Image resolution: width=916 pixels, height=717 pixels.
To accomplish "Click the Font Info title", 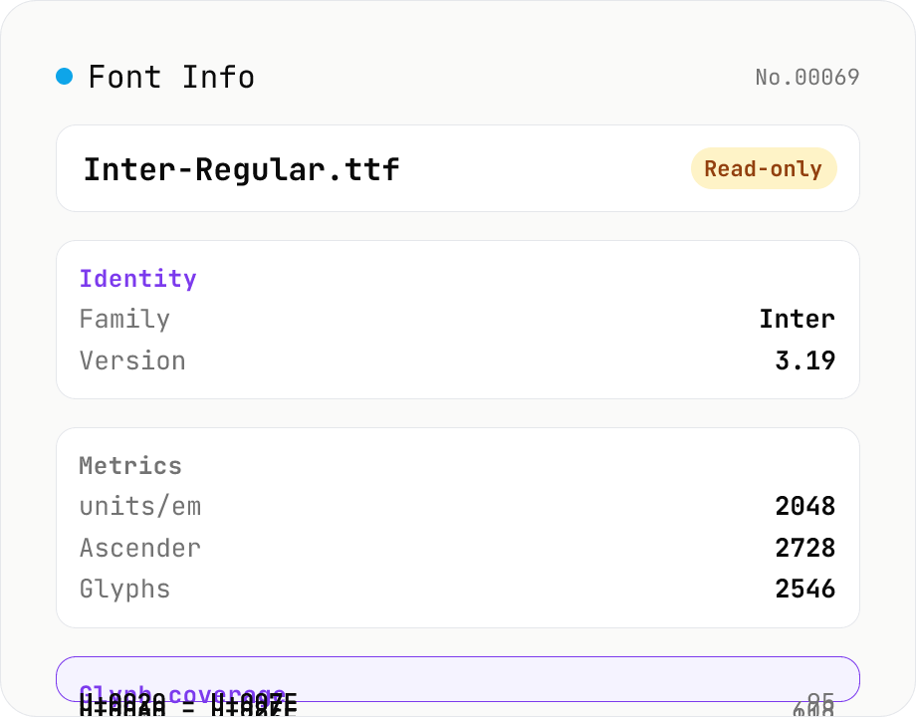I will pyautogui.click(x=171, y=77).
